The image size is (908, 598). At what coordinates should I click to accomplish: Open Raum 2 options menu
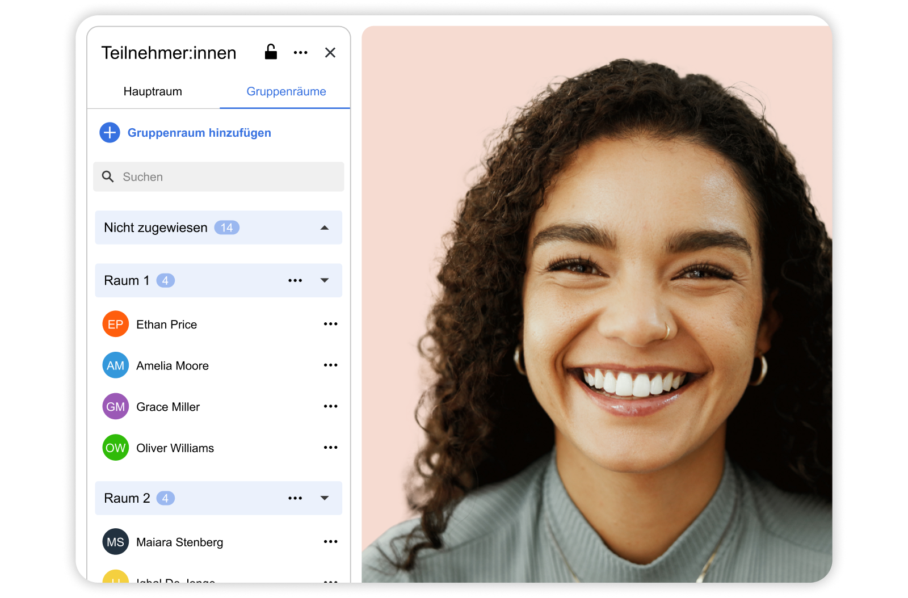pyautogui.click(x=295, y=498)
